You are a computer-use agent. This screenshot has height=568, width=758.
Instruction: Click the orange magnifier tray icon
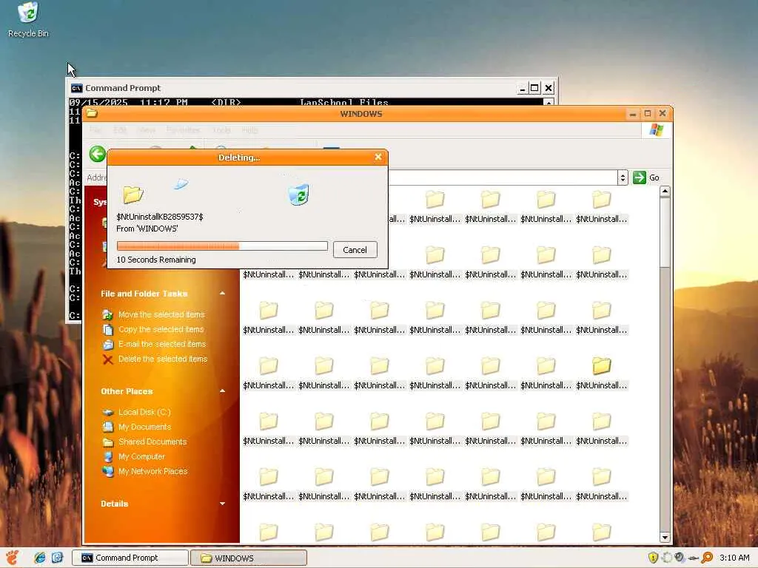click(707, 558)
